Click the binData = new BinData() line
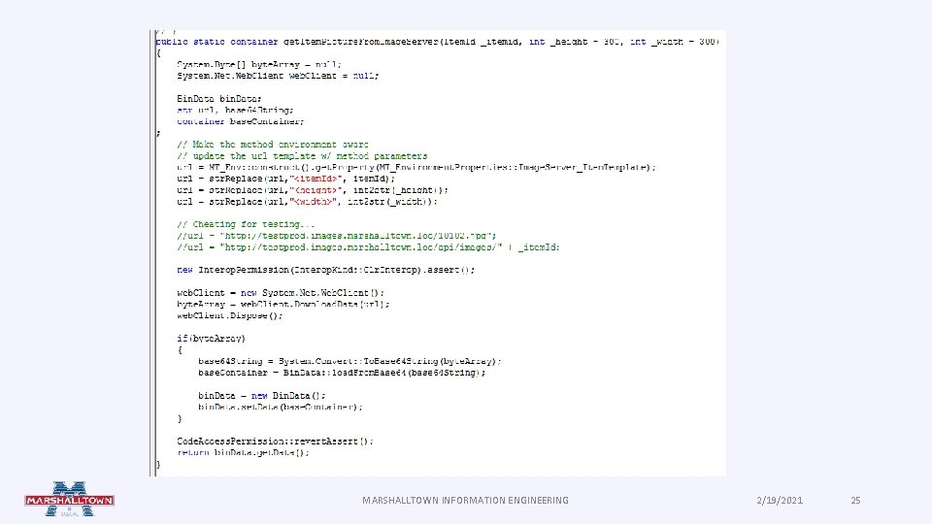This screenshot has height=524, width=932. pos(261,396)
